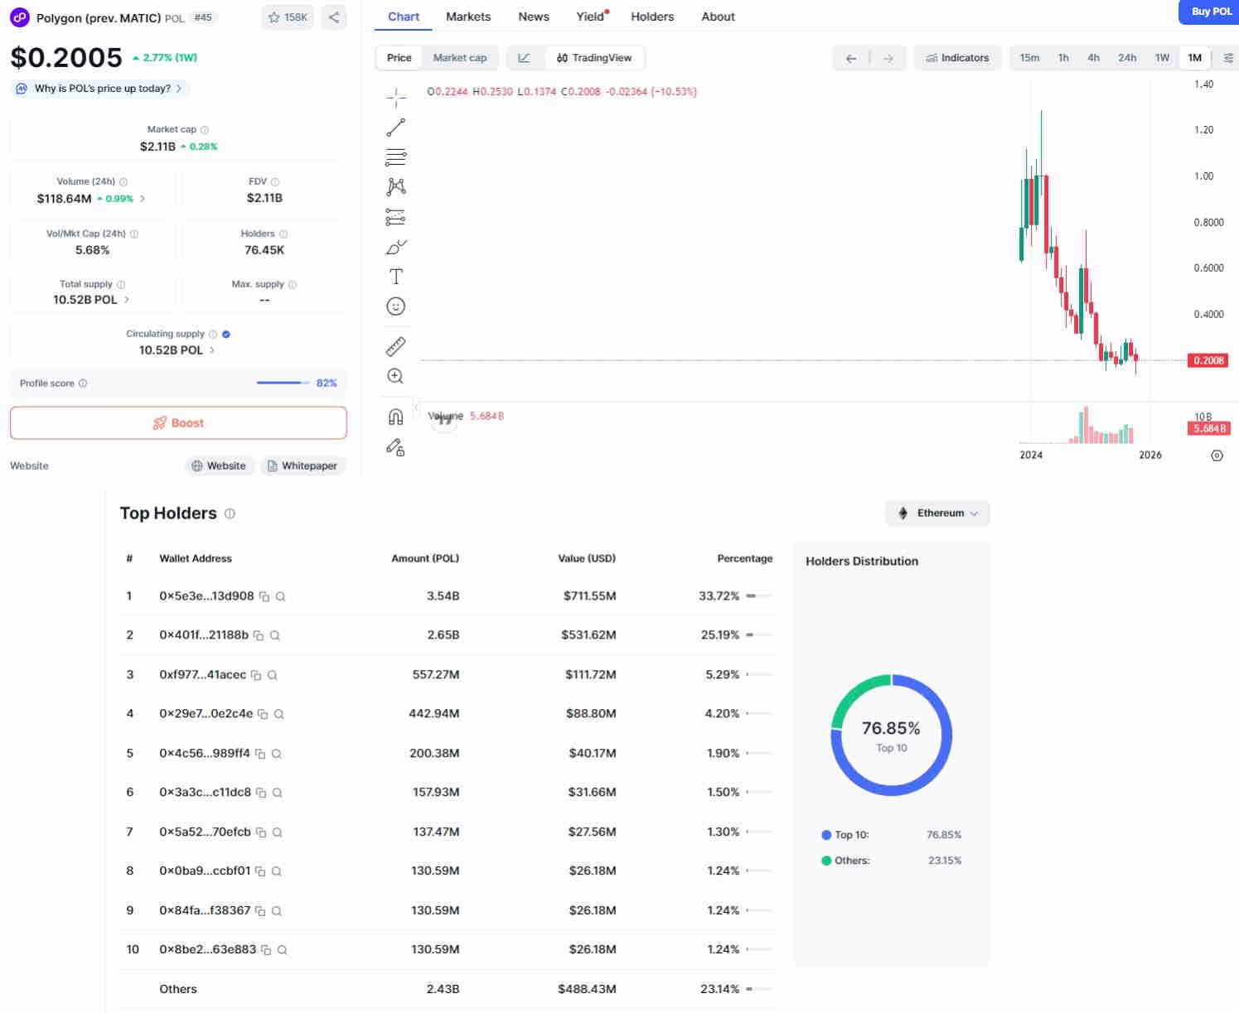Copy wallet address 0x8be2...63e883
This screenshot has width=1239, height=1013.
click(x=266, y=950)
